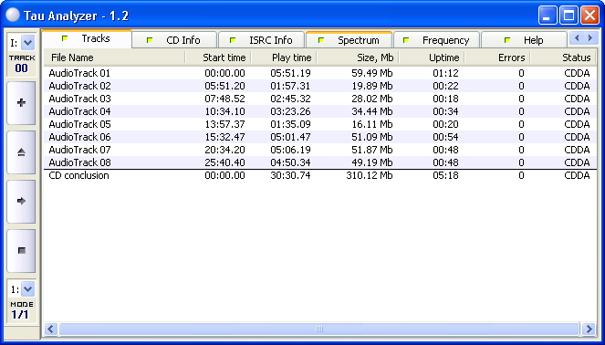
Task: Click start time 20:34.20 cell
Action: click(224, 150)
